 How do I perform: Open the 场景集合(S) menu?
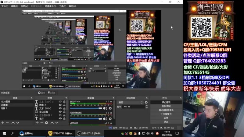pos(51,6)
